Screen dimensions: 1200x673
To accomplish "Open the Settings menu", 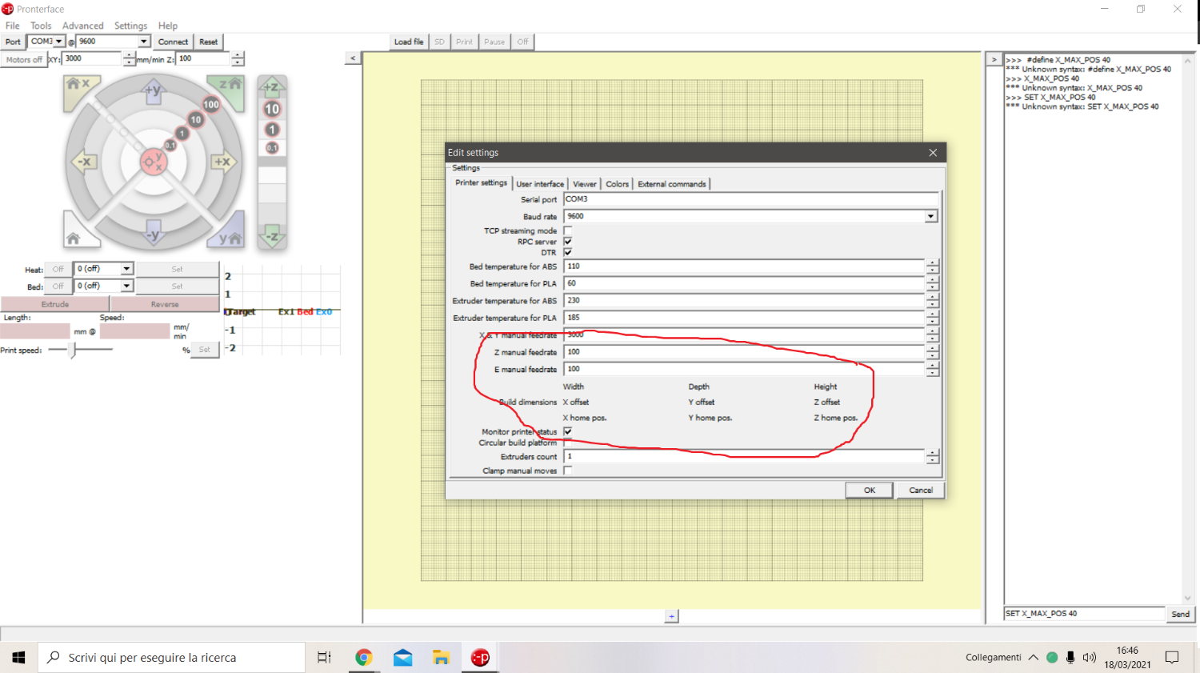I will coord(130,26).
